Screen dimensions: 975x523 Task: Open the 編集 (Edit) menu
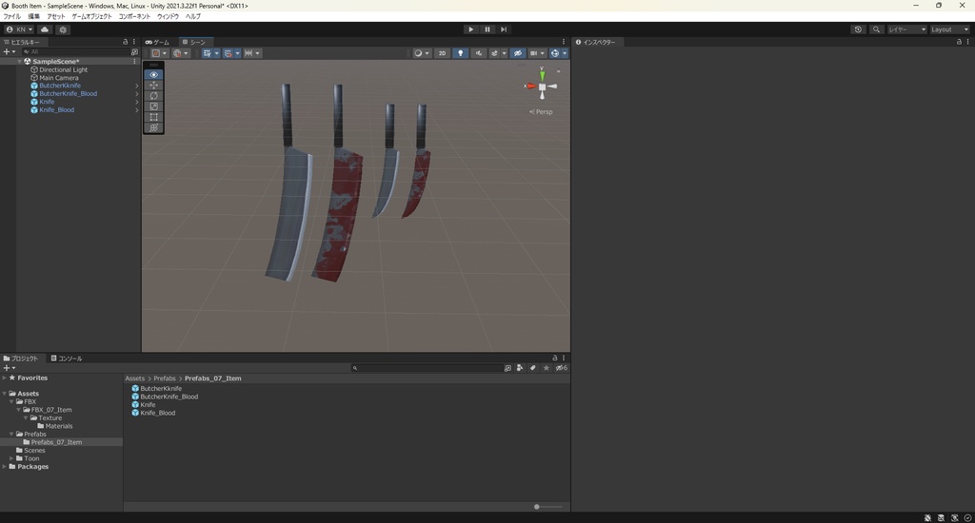click(34, 16)
